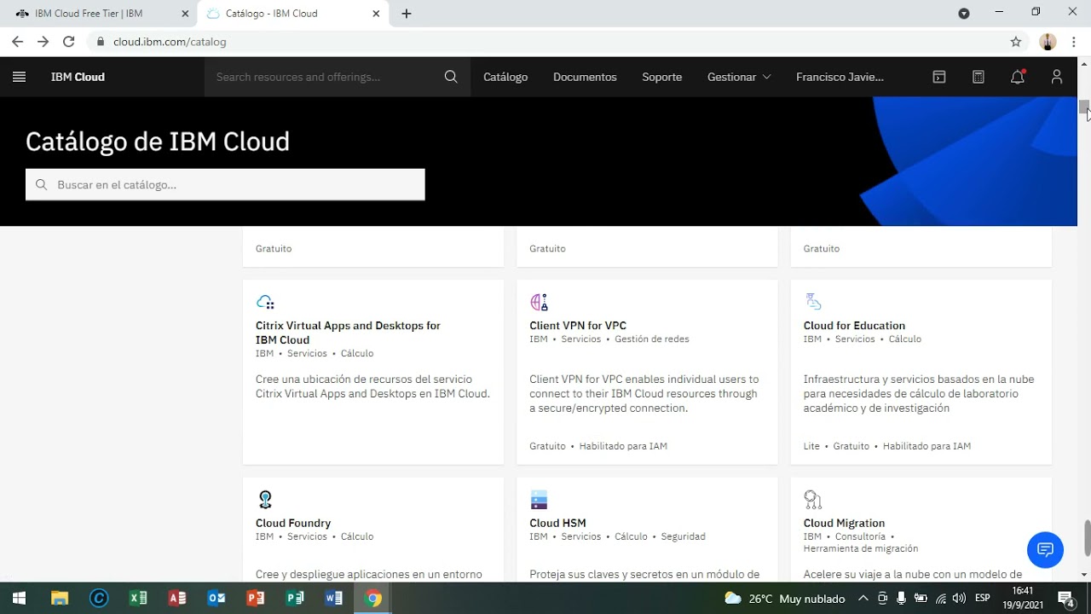Open Documentos in the top navigation

point(585,77)
